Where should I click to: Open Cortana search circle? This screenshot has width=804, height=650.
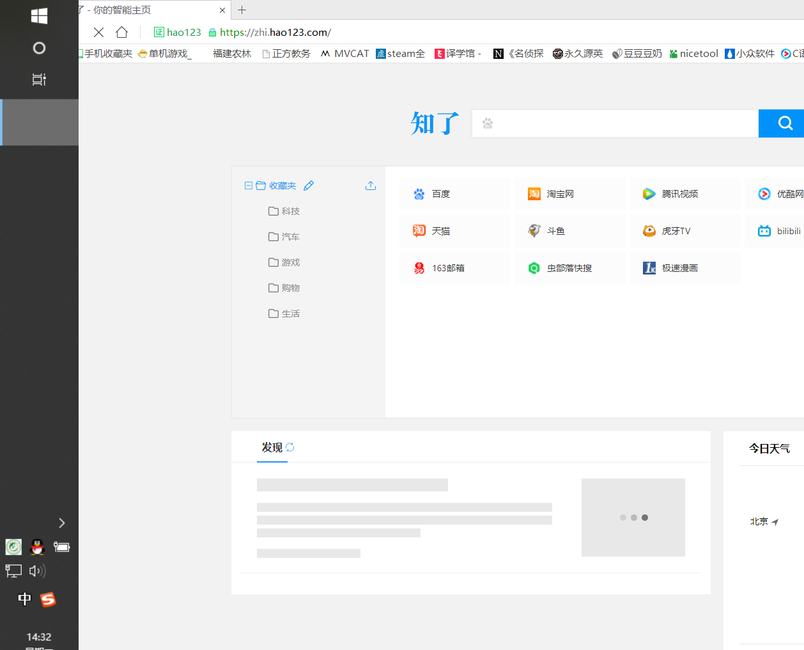[x=39, y=48]
